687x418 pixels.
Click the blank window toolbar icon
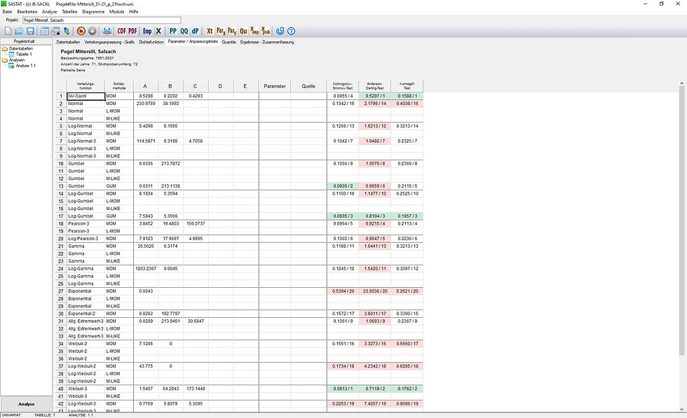[x=44, y=31]
